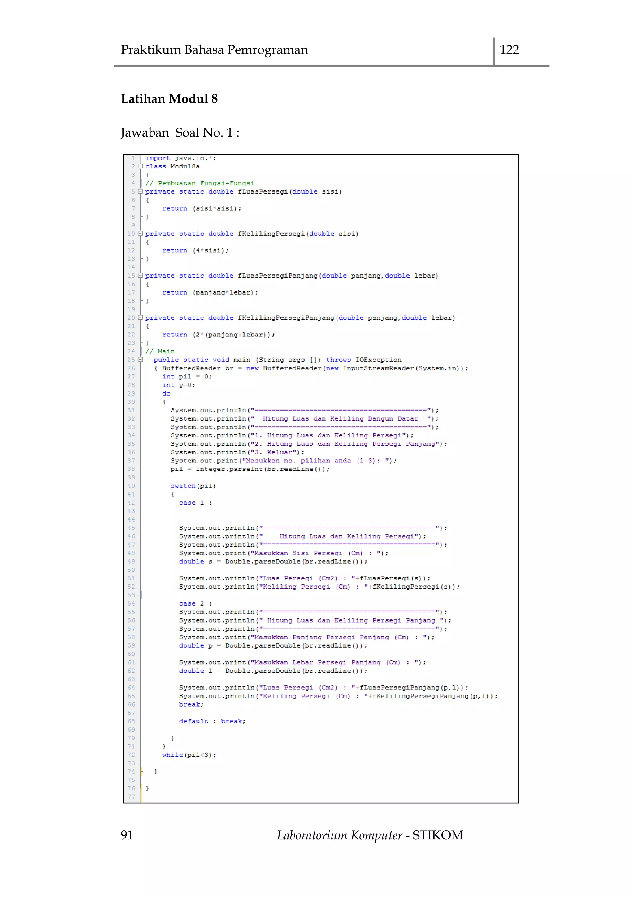
Task: Click the 'default : break;' code line
Action: 212,721
